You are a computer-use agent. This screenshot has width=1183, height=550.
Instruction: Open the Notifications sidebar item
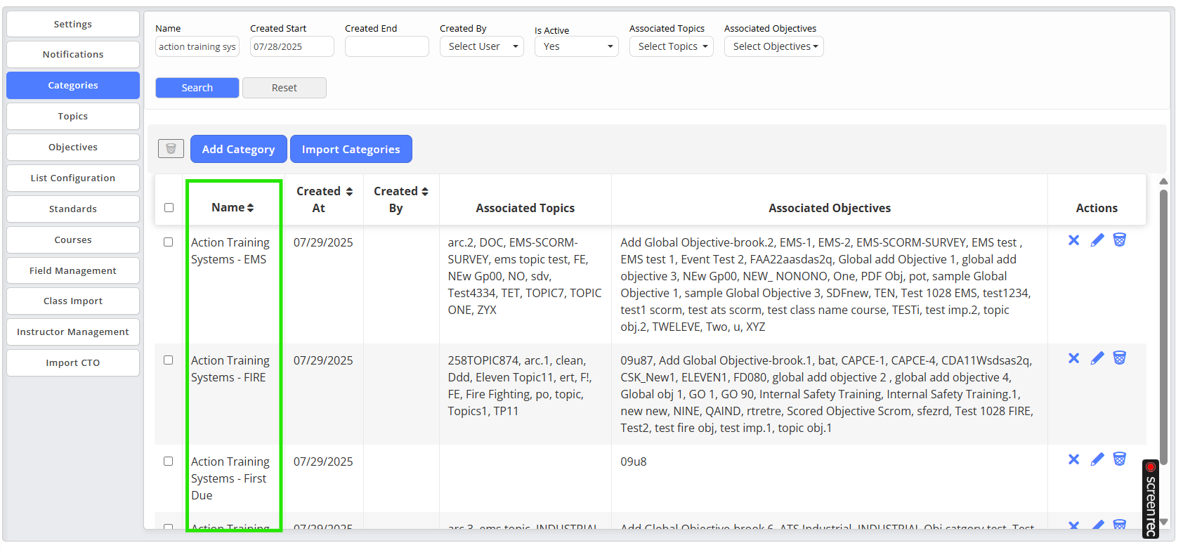73,54
